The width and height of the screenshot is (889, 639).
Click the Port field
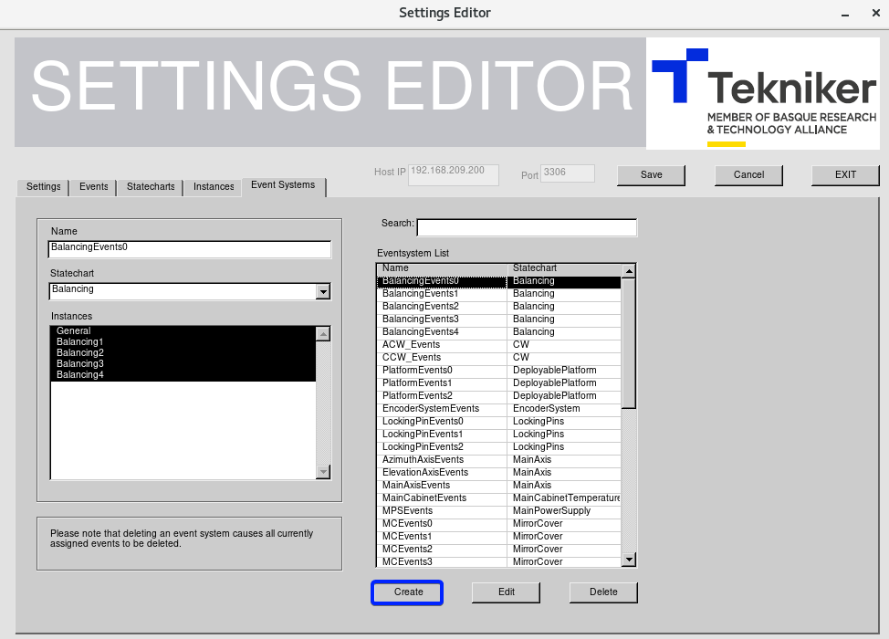[568, 173]
